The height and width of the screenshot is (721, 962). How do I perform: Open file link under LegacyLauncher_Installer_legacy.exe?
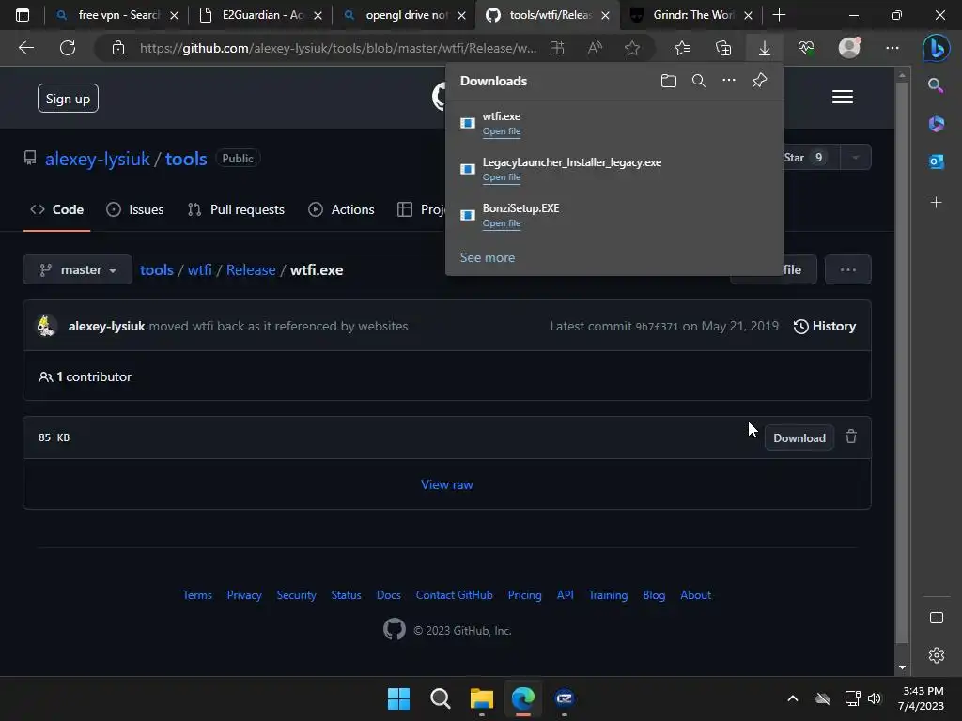pos(502,177)
